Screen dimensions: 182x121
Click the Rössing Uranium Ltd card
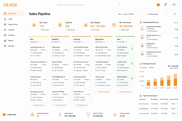[38, 96]
